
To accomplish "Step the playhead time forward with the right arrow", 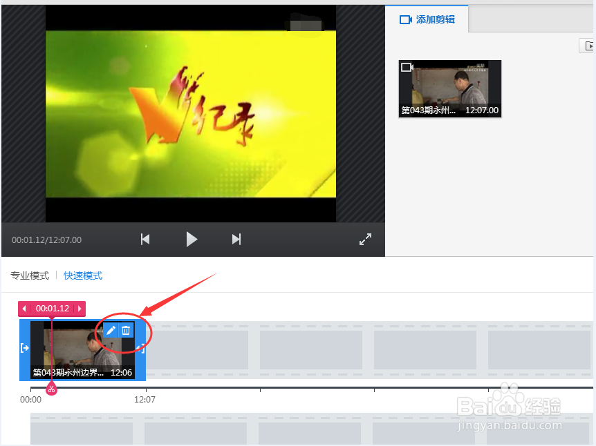I will 80,309.
